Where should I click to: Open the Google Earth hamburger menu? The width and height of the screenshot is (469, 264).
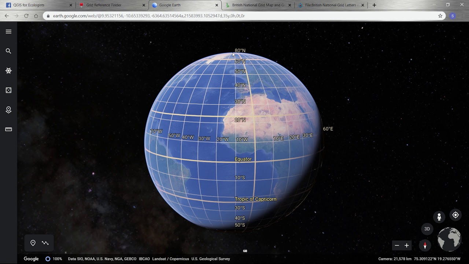(x=8, y=32)
